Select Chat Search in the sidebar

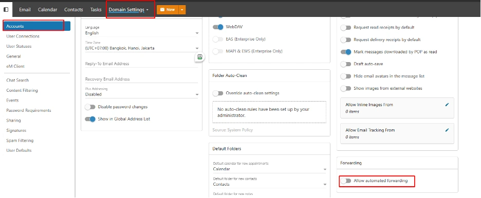pyautogui.click(x=17, y=81)
